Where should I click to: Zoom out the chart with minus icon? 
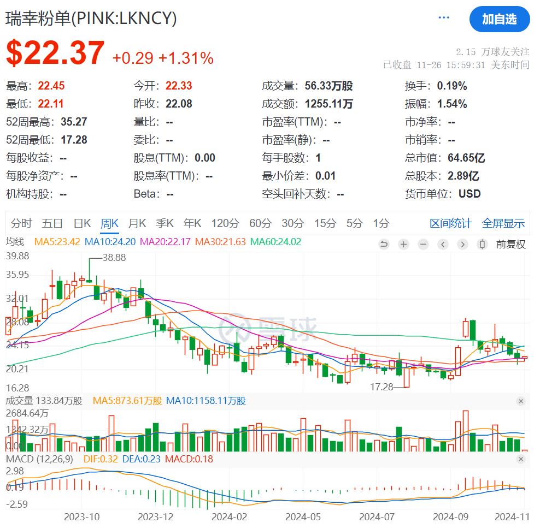[x=423, y=244]
